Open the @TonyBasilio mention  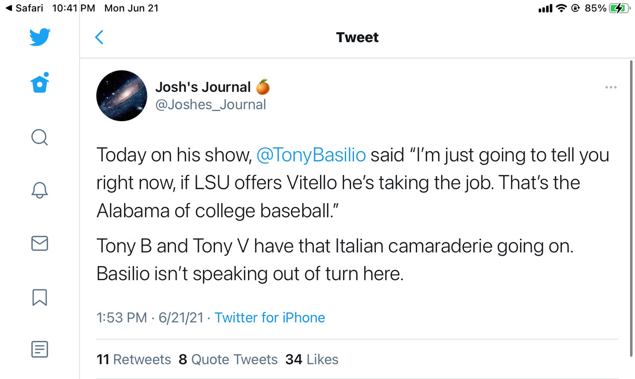(311, 155)
